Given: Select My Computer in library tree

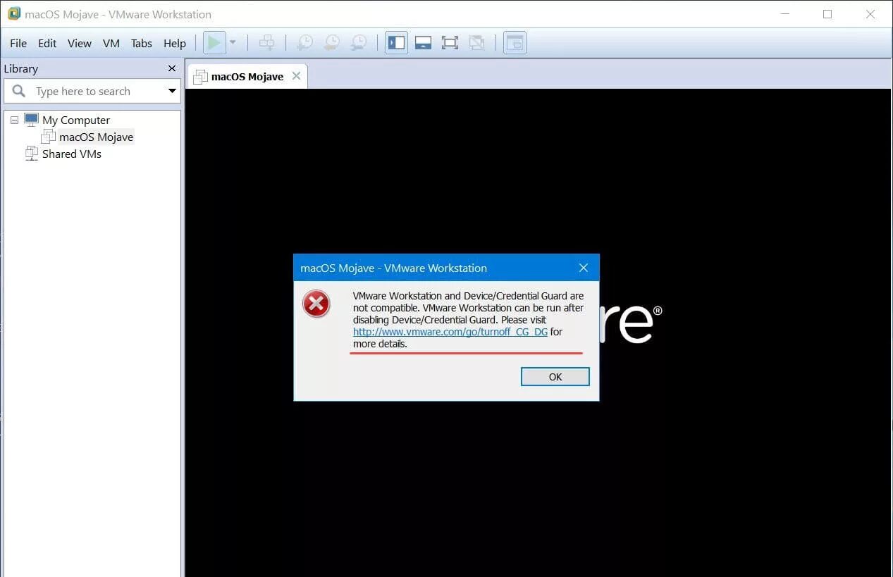Looking at the screenshot, I should pos(76,120).
